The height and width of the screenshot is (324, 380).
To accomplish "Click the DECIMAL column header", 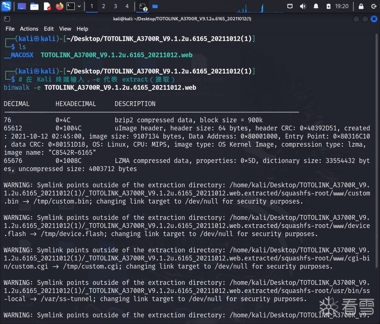I will (17, 104).
